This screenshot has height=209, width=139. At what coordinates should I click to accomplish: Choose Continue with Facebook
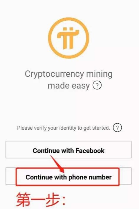point(69,150)
